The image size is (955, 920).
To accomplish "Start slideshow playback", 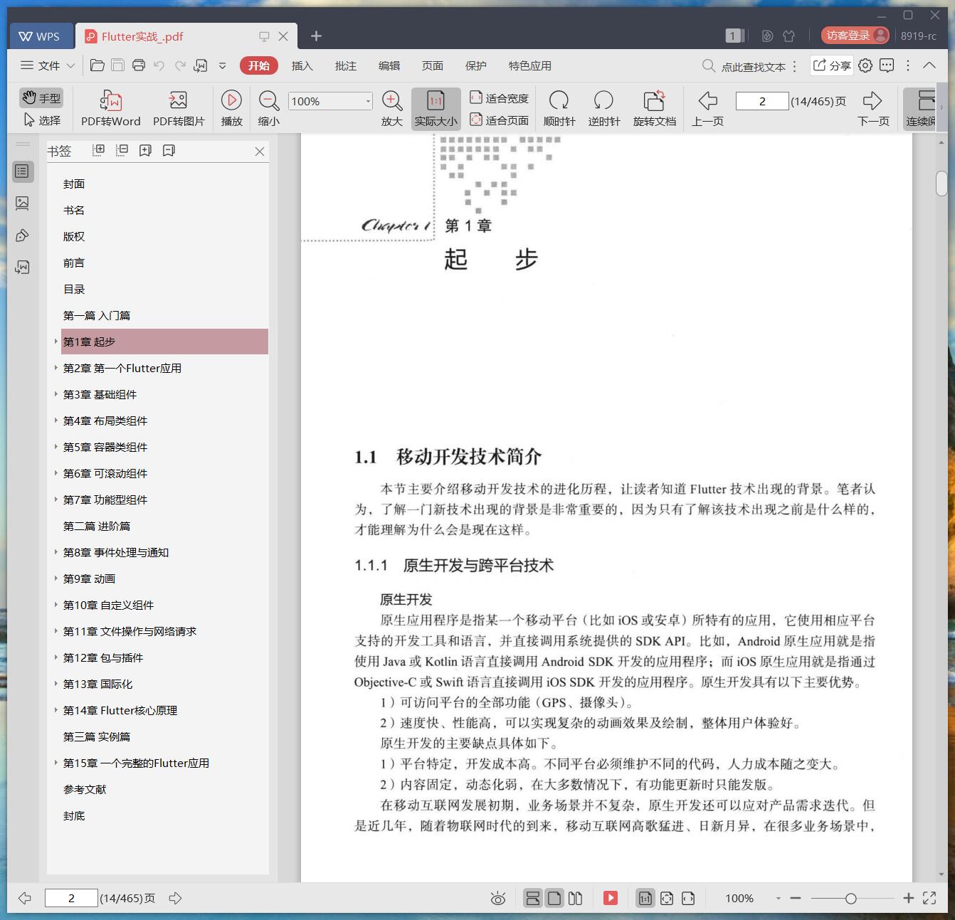I will (231, 108).
